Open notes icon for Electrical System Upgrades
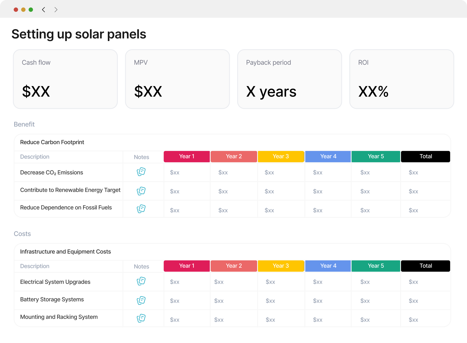This screenshot has height=343, width=467. [141, 281]
